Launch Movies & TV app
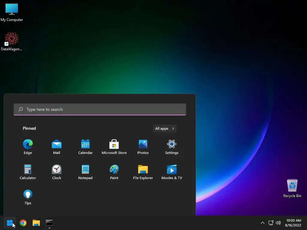This screenshot has height=230, width=307. pos(172,172)
